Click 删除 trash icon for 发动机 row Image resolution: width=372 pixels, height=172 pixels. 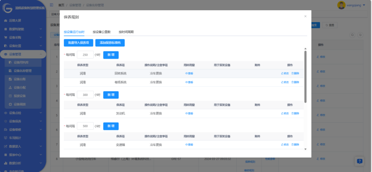[295, 114]
